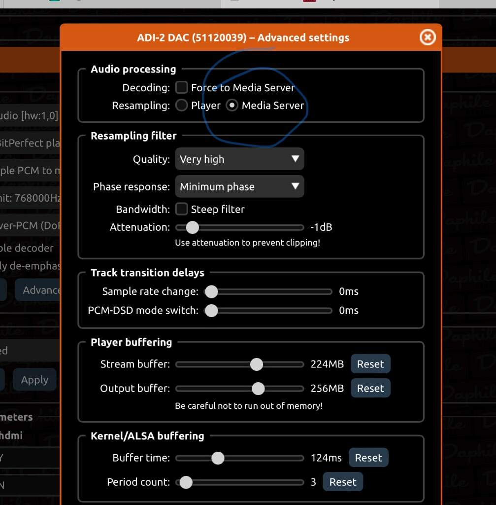The width and height of the screenshot is (496, 505).
Task: Click the 124ms buffer time value
Action: click(x=326, y=458)
